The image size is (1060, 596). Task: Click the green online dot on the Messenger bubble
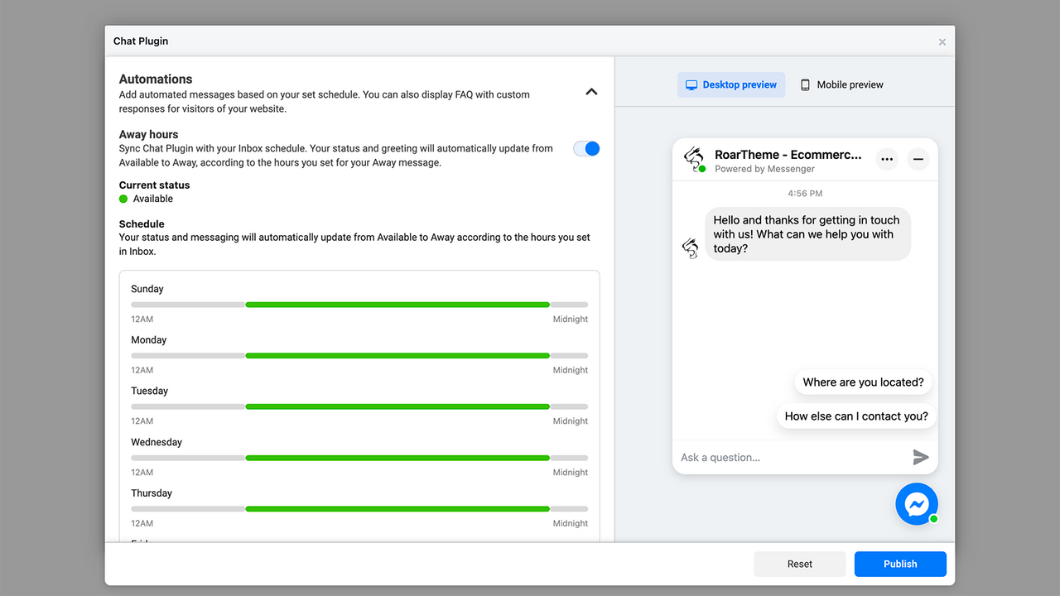coord(933,519)
